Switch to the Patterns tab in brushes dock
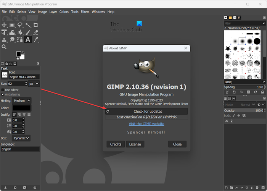Screen dimensions: 267x191 [230, 18]
